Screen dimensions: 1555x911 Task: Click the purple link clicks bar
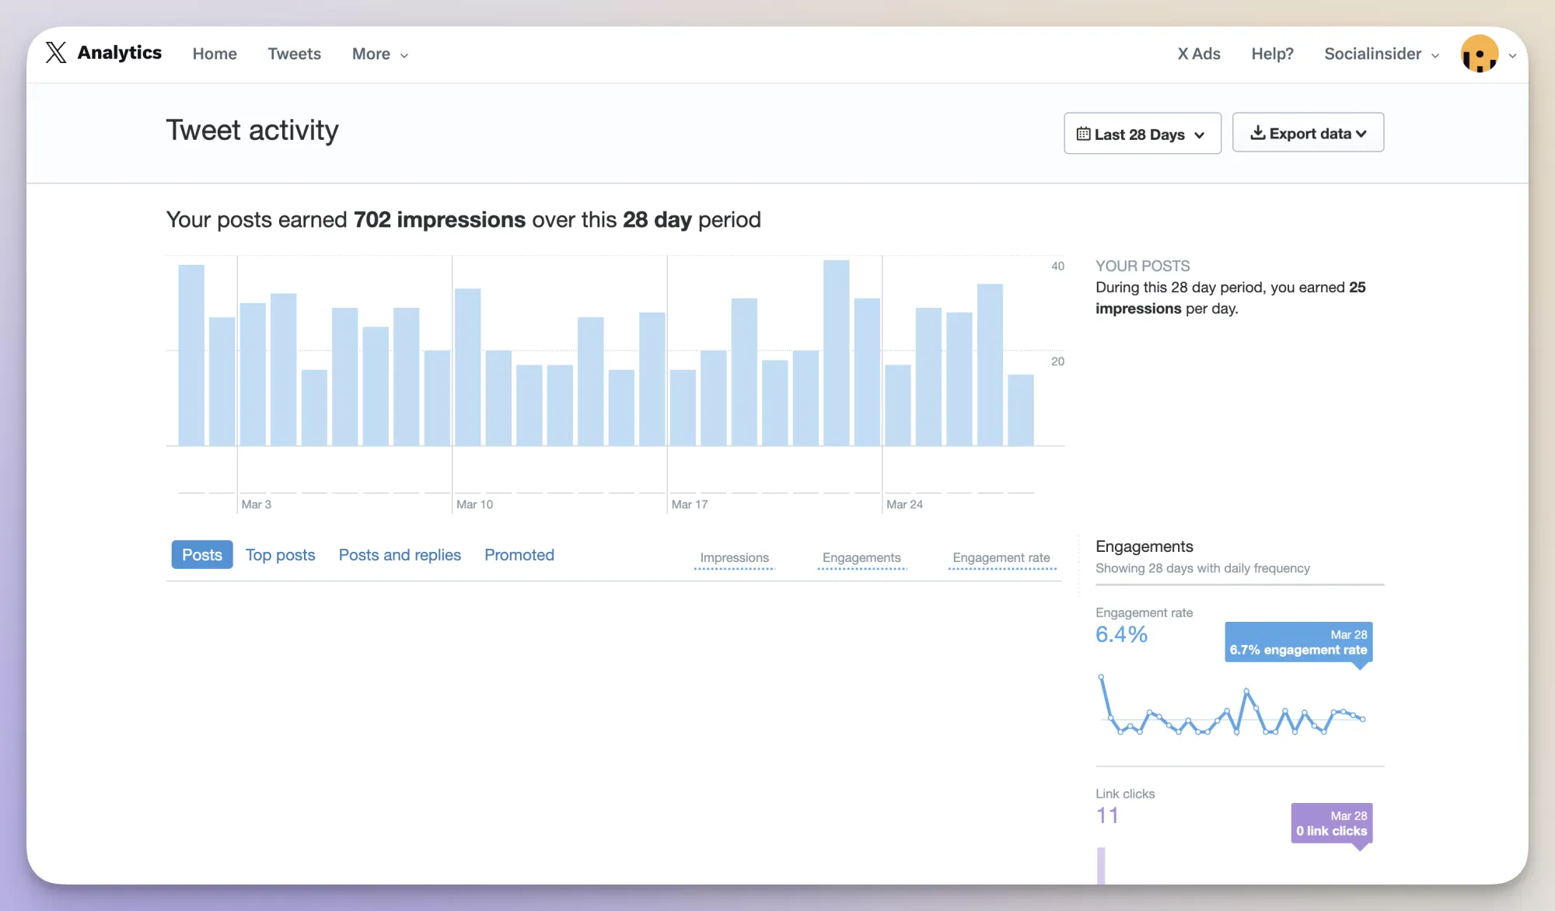click(1101, 866)
